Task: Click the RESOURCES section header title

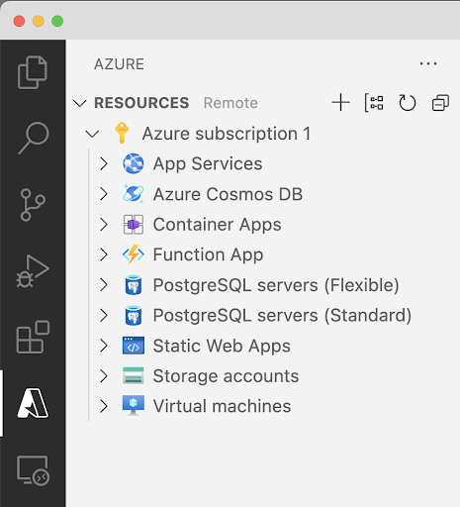Action: pyautogui.click(x=141, y=103)
